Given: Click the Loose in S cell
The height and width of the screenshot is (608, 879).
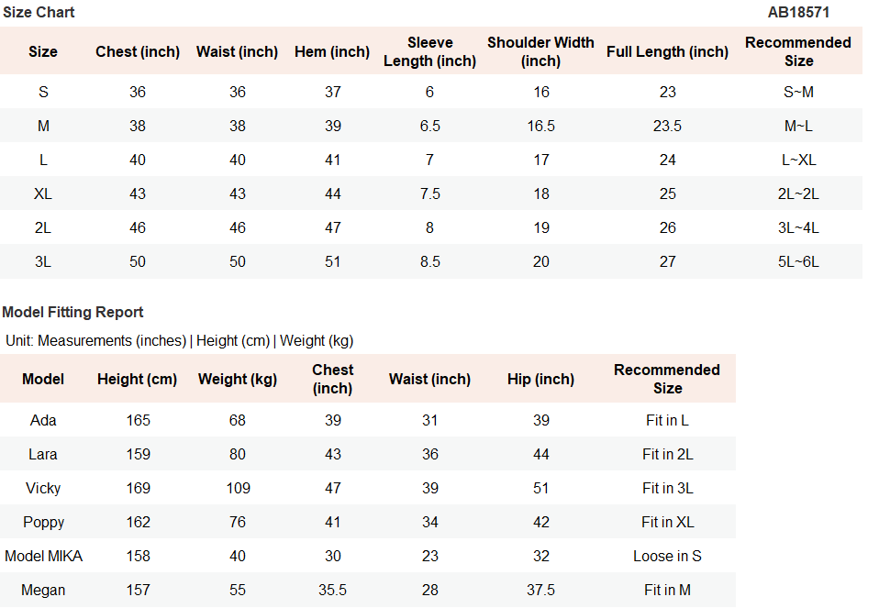Looking at the screenshot, I should click(667, 556).
